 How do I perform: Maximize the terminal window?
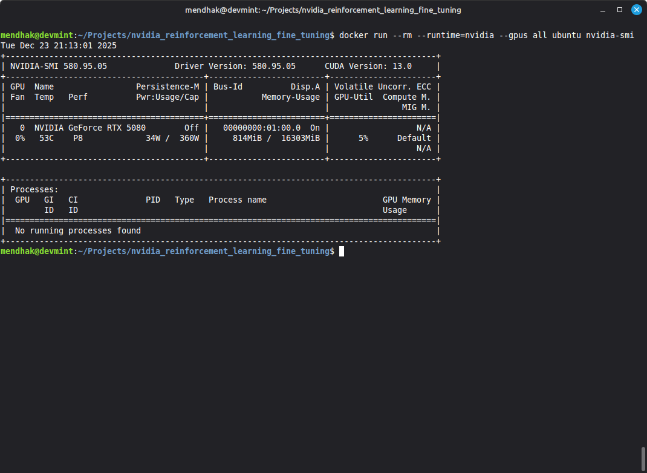click(620, 10)
